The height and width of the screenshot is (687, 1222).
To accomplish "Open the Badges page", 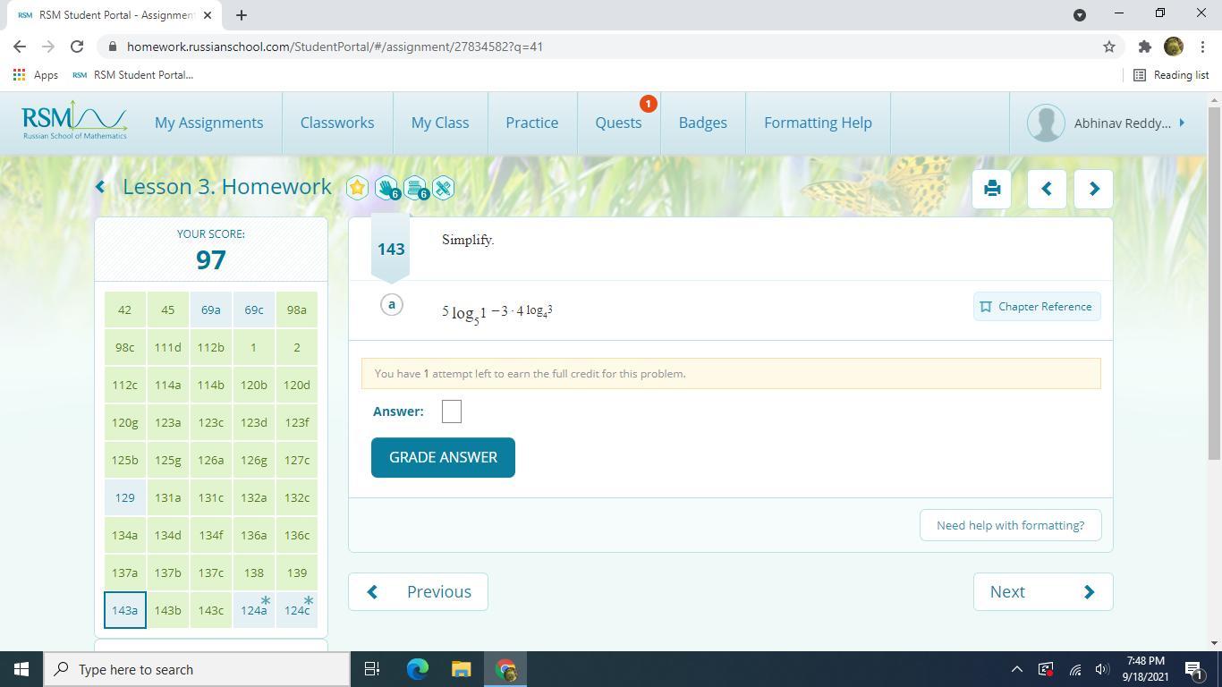I will coord(703,123).
